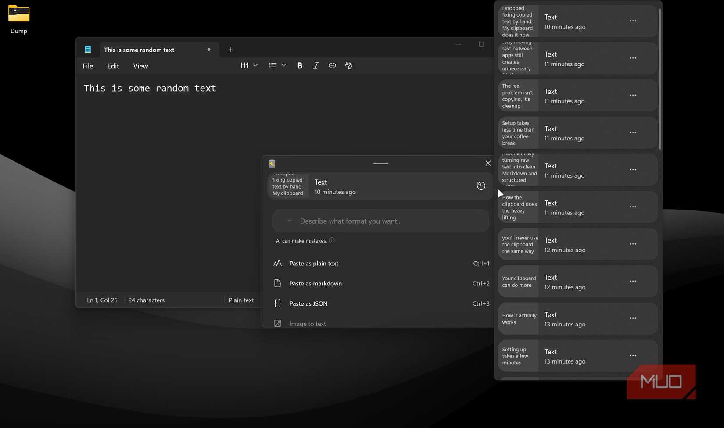
Task: Toggle italic formatting in Notepad
Action: (316, 65)
